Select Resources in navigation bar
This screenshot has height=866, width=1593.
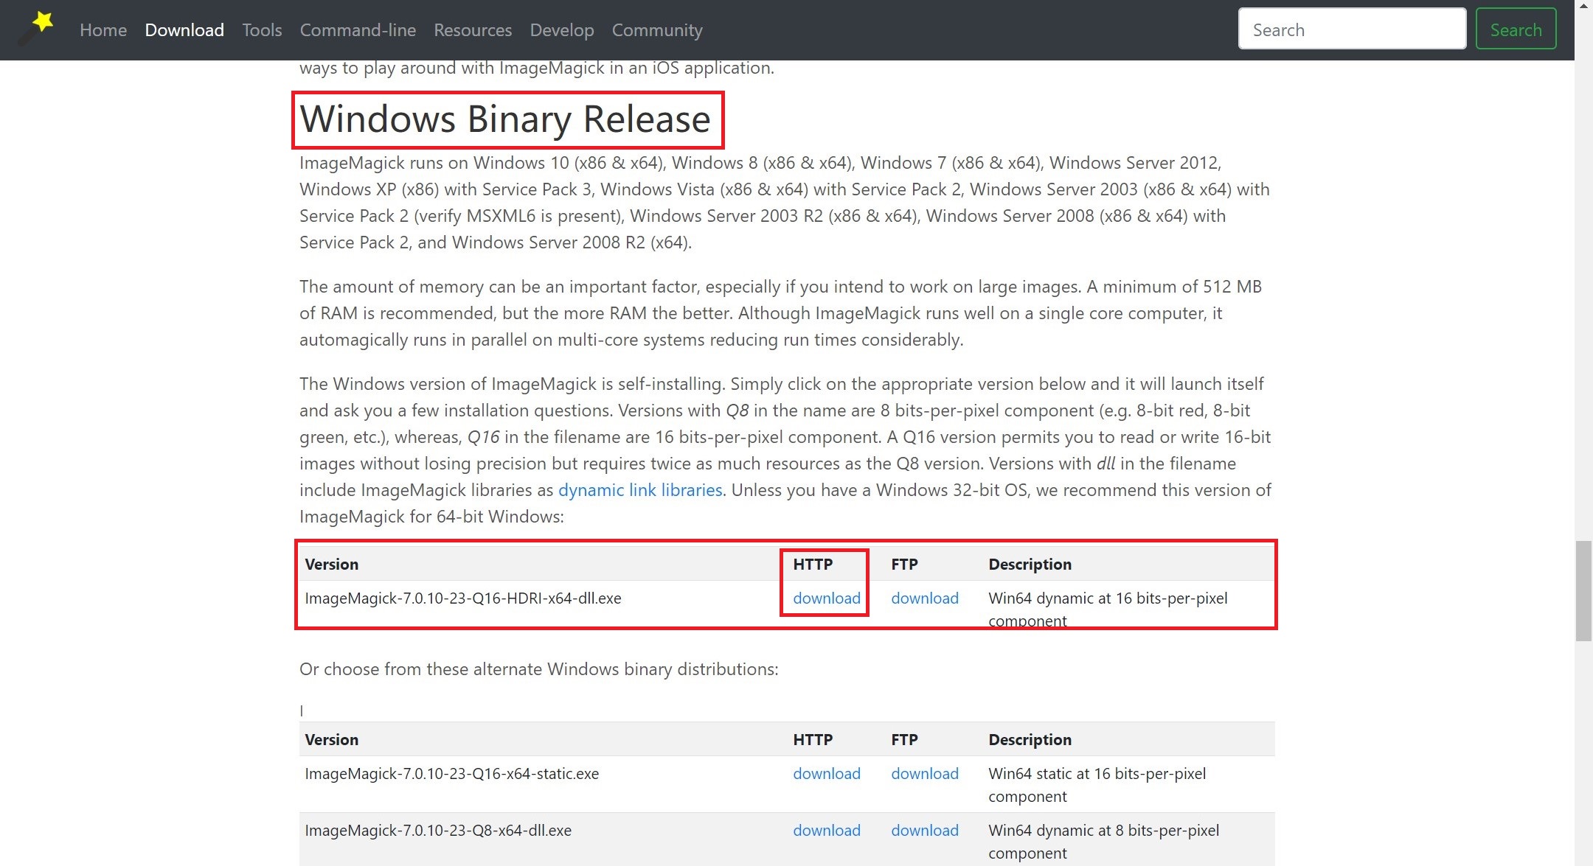[x=473, y=30]
